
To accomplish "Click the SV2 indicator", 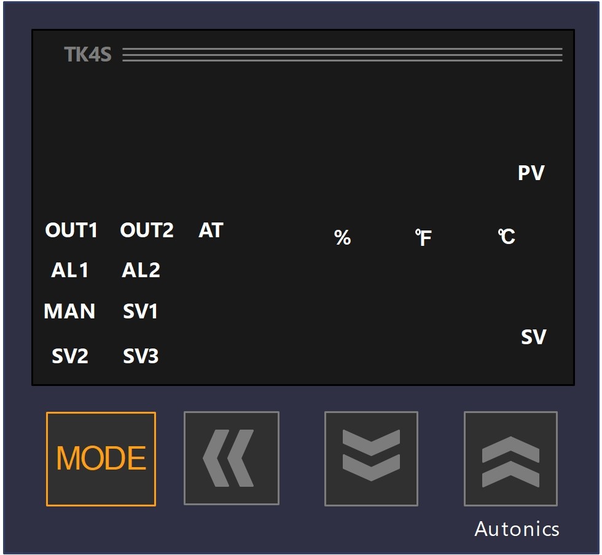I will pyautogui.click(x=70, y=356).
